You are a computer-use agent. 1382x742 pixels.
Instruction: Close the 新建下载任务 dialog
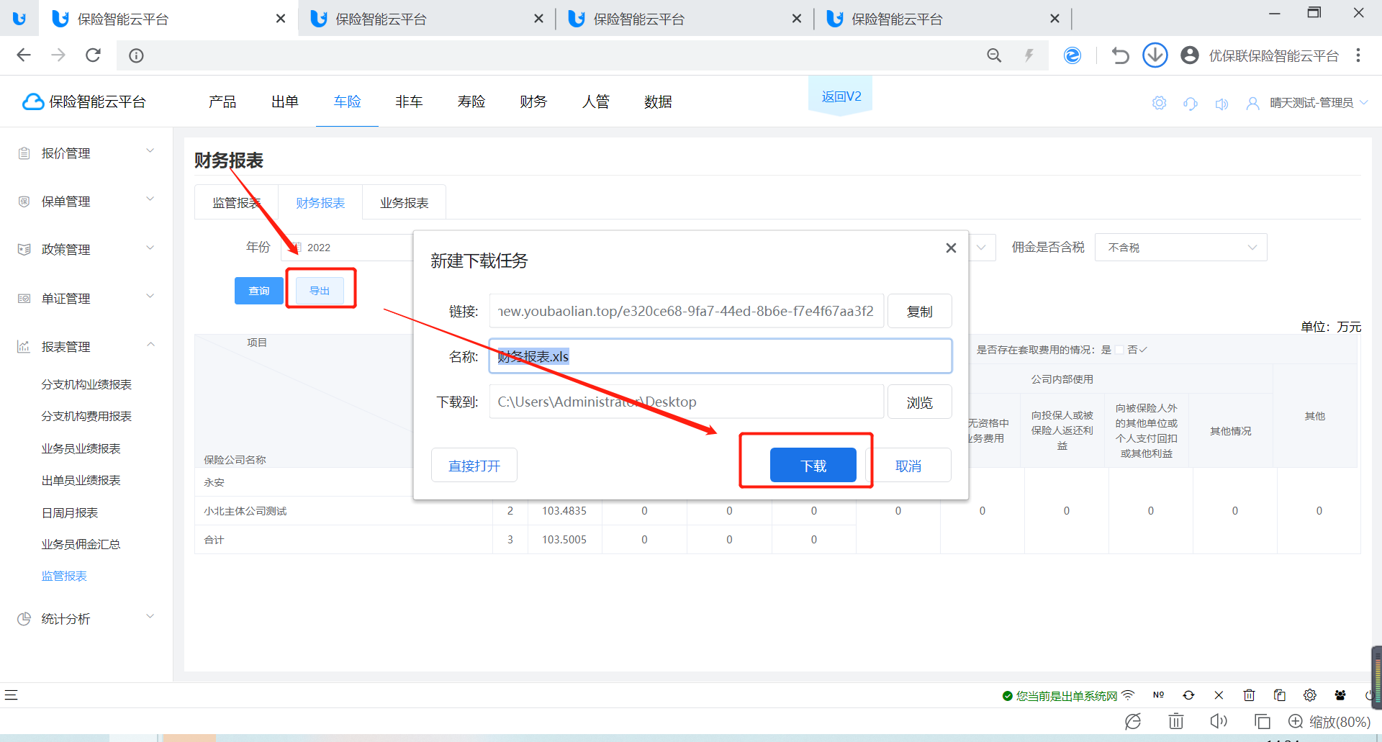click(x=951, y=248)
